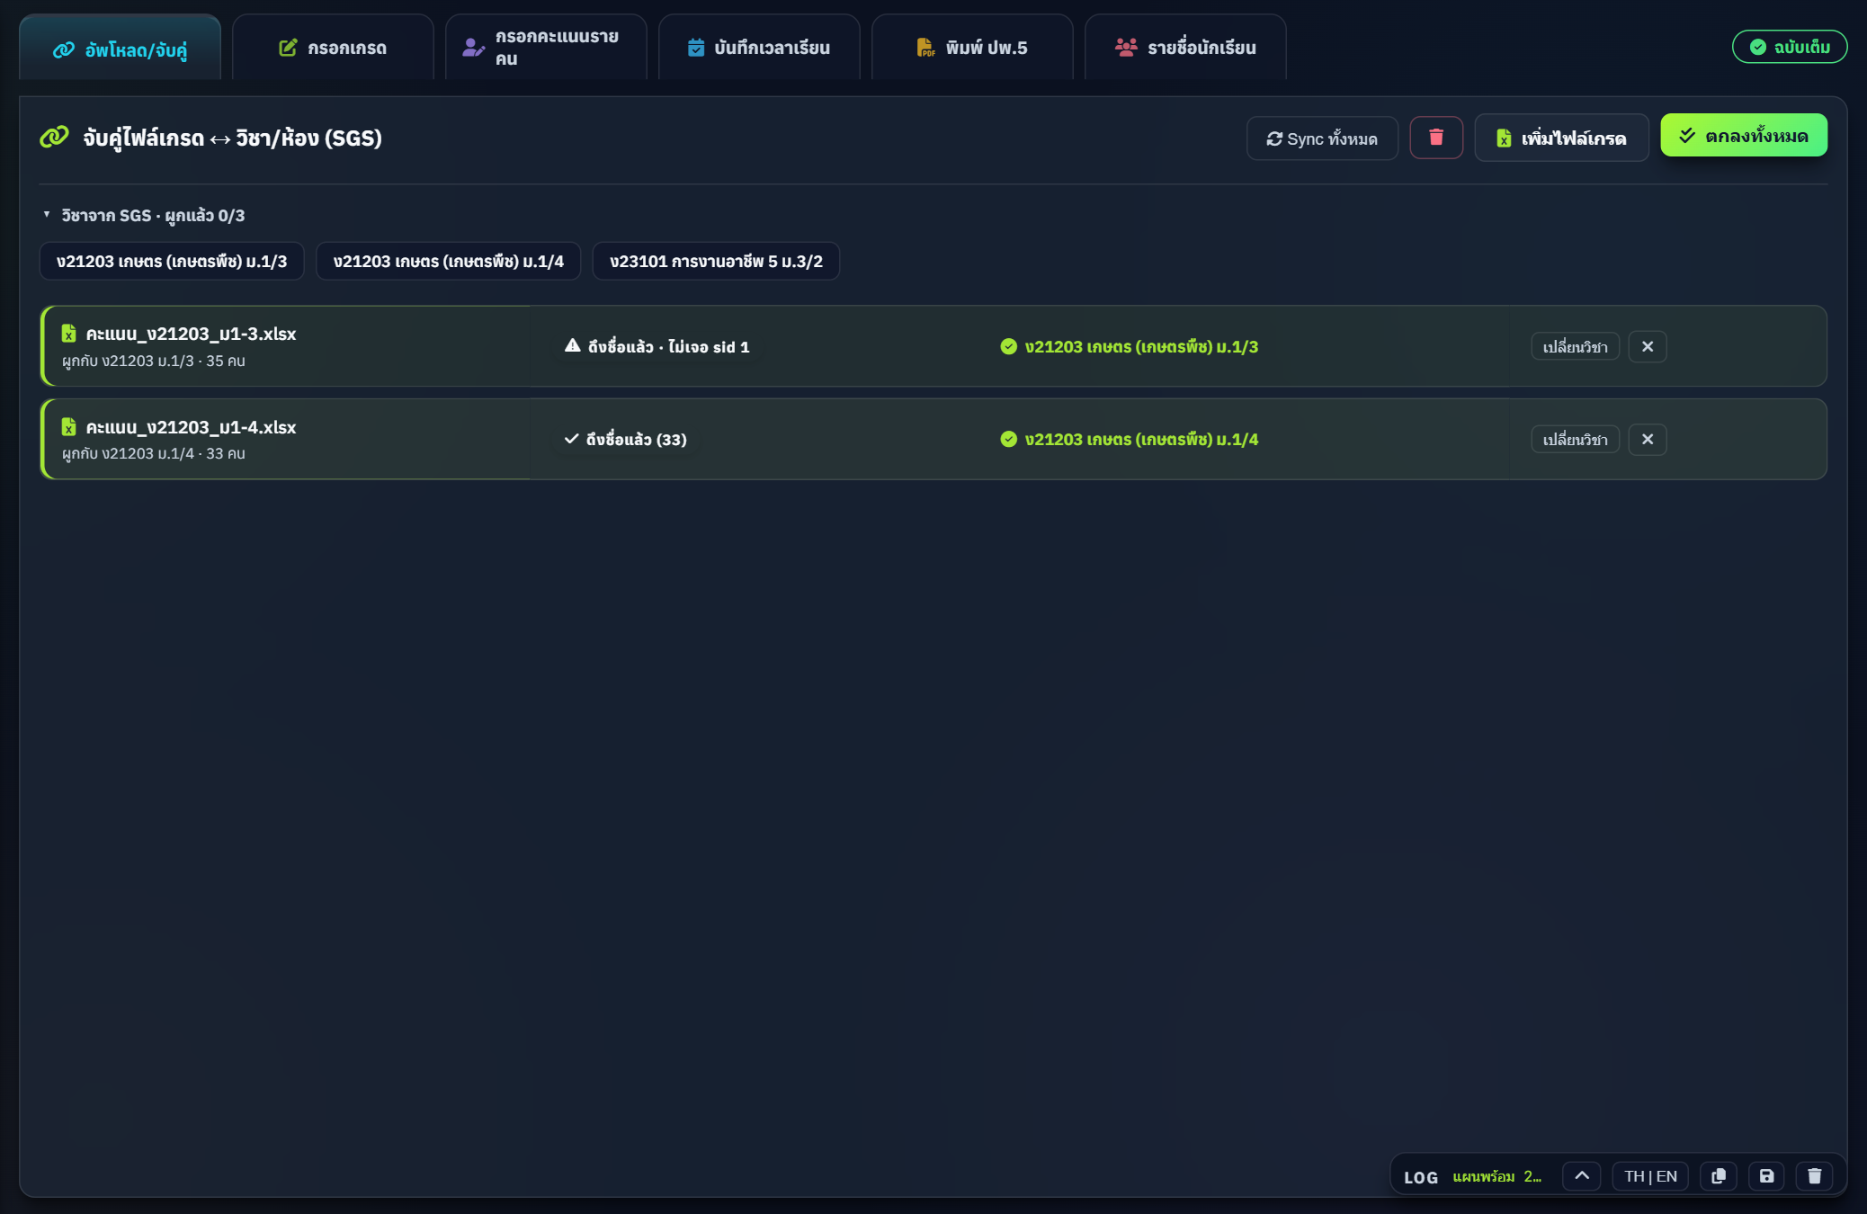Screen dimensions: 1867x1214
Task: Click เปลี่ยนวิชา for the ม1-3 file
Action: [1575, 346]
